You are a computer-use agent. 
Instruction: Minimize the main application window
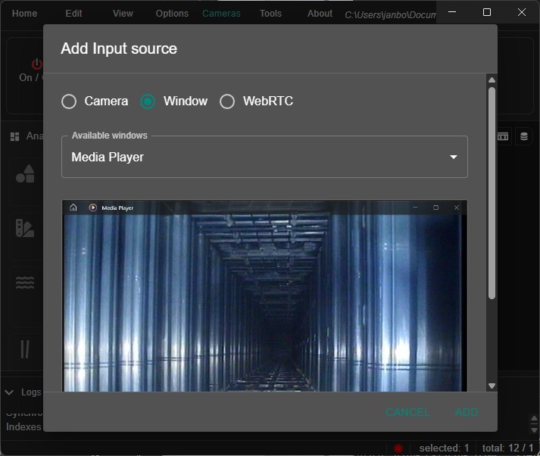[452, 12]
